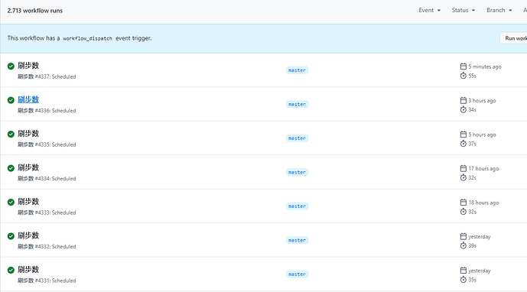This screenshot has height=292, width=527.
Task: Click stopwatch icon next to 39s duration
Action: [x=464, y=245]
